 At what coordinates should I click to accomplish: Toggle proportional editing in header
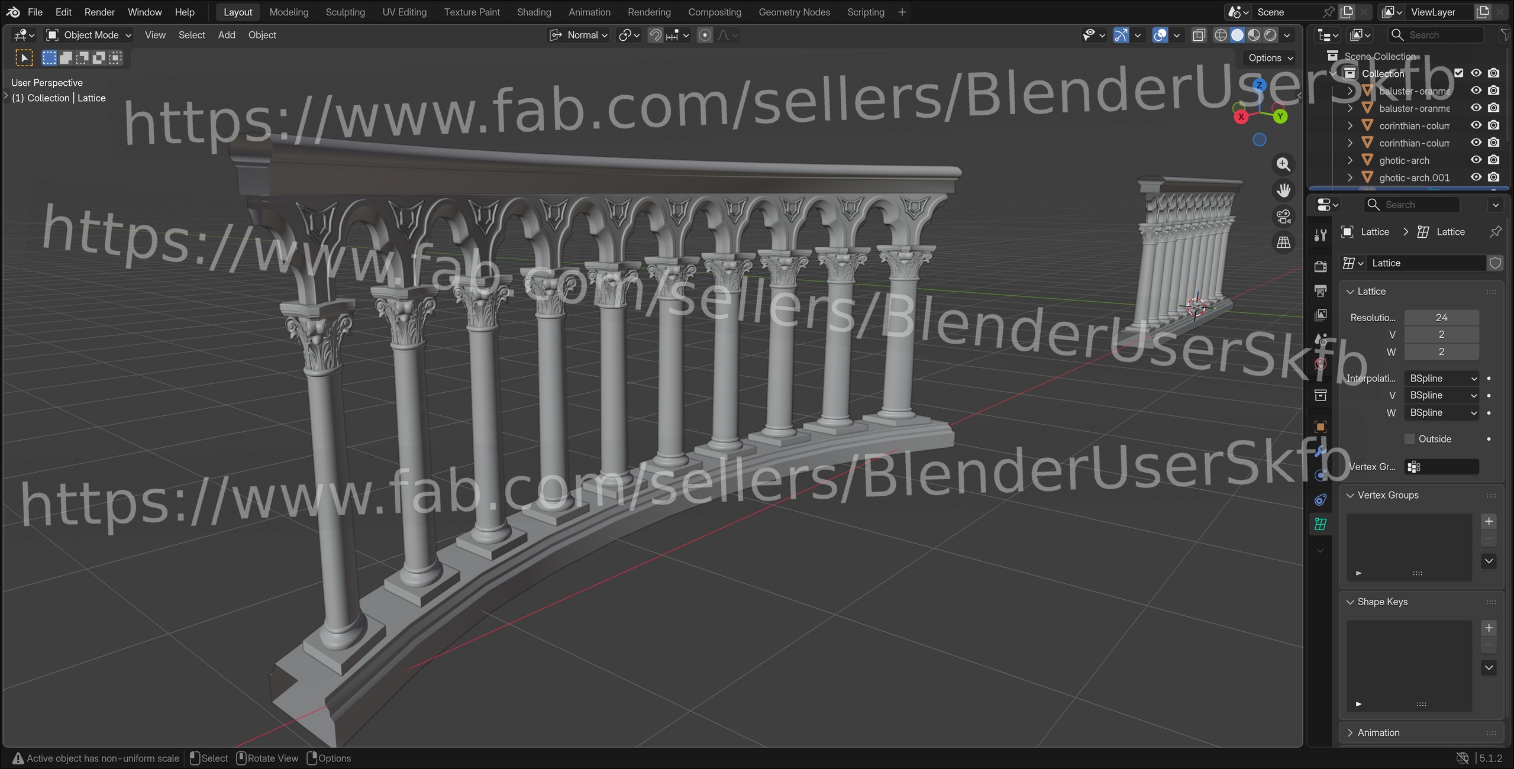pos(705,35)
